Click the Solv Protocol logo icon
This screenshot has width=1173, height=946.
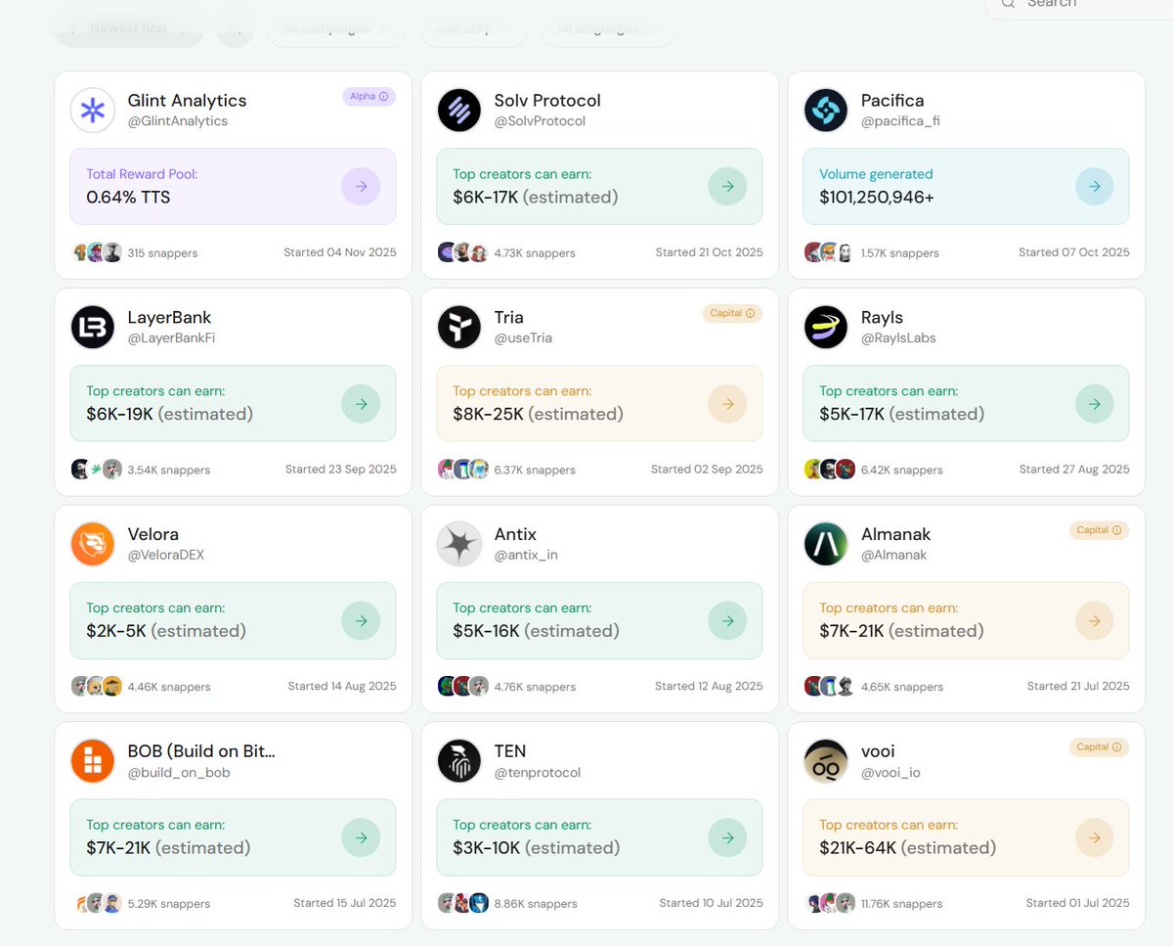(459, 111)
